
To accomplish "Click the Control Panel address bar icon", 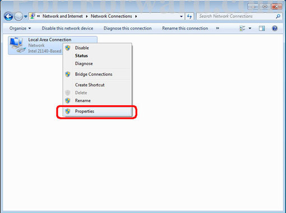I will point(33,16).
